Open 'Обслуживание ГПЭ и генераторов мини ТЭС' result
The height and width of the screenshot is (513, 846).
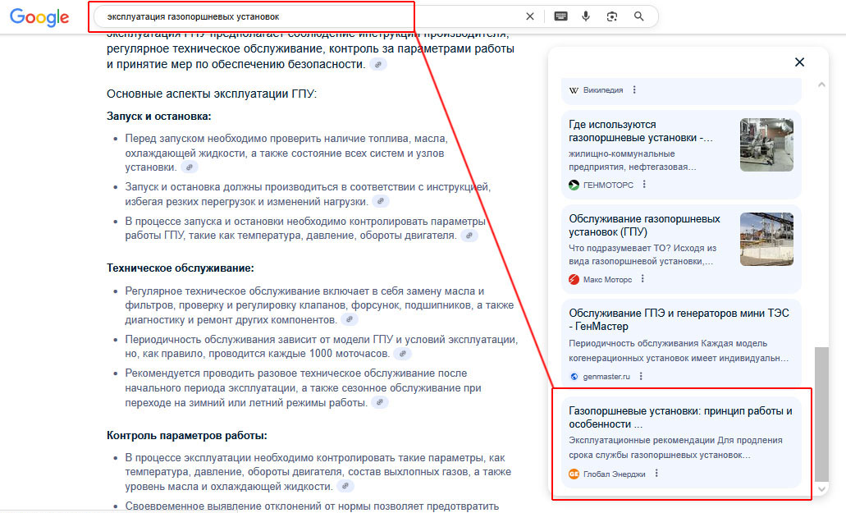pos(679,320)
